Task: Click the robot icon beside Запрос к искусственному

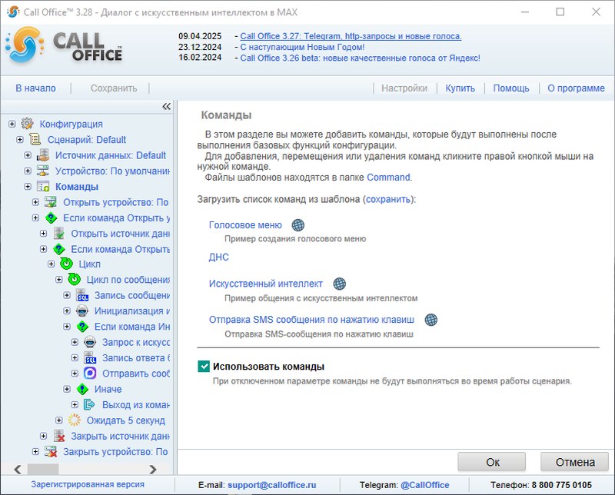Action: 90,342
